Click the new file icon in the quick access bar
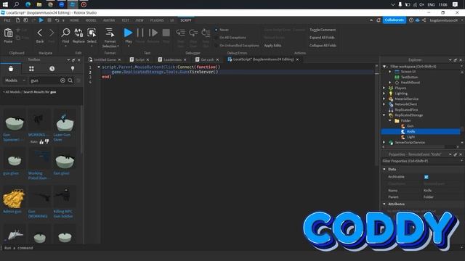The image size is (465, 261). [17, 20]
